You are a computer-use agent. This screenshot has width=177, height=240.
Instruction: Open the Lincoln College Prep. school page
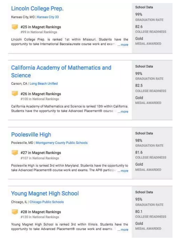(x=37, y=9)
